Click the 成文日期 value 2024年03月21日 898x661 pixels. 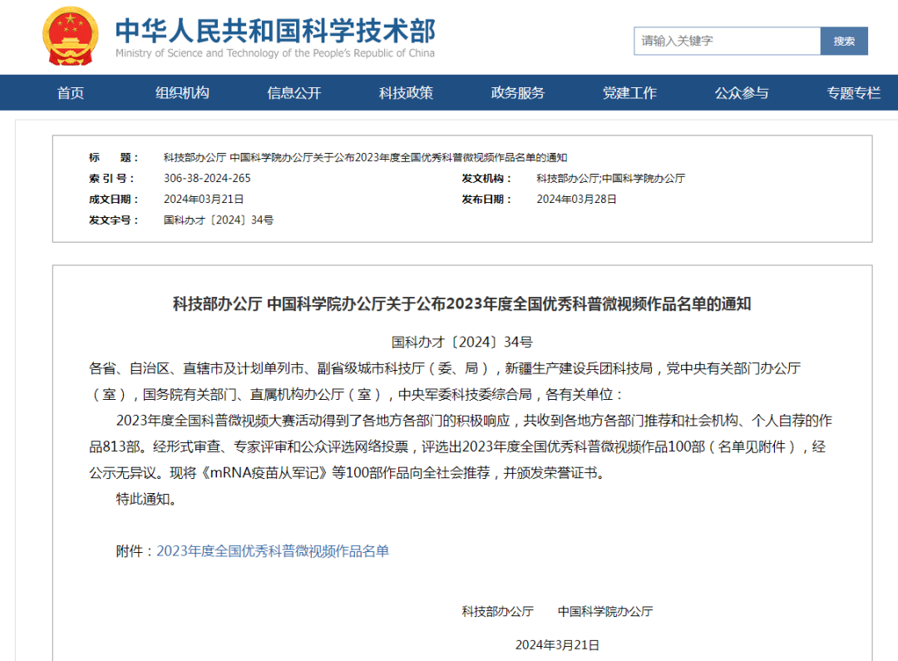click(x=204, y=200)
